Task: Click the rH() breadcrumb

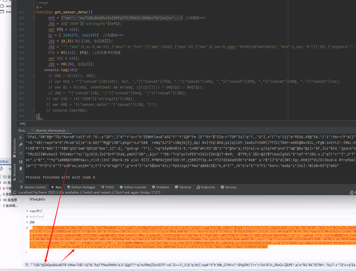Action: point(23,124)
